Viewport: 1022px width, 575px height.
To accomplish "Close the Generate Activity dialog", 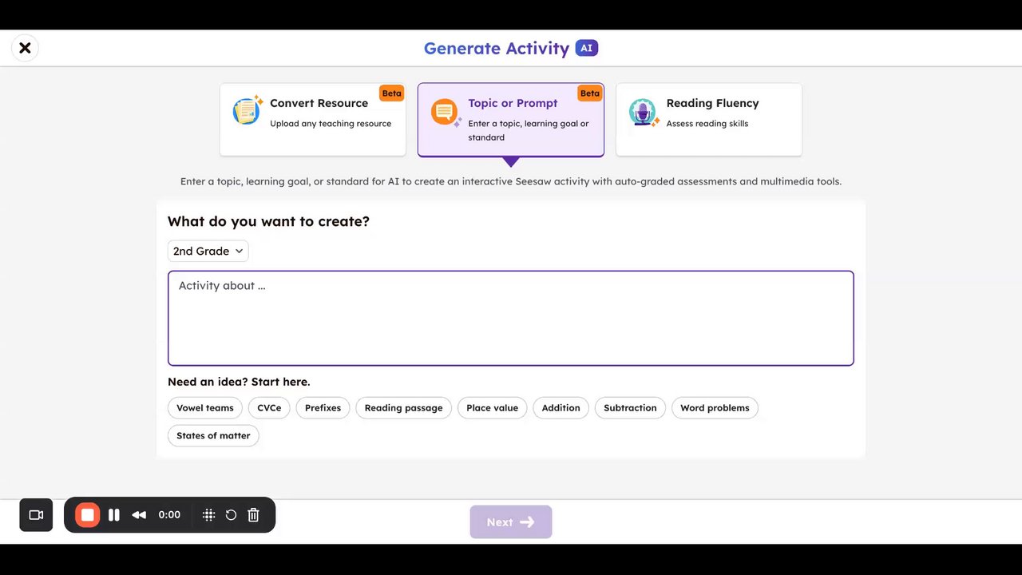I will pyautogui.click(x=25, y=48).
